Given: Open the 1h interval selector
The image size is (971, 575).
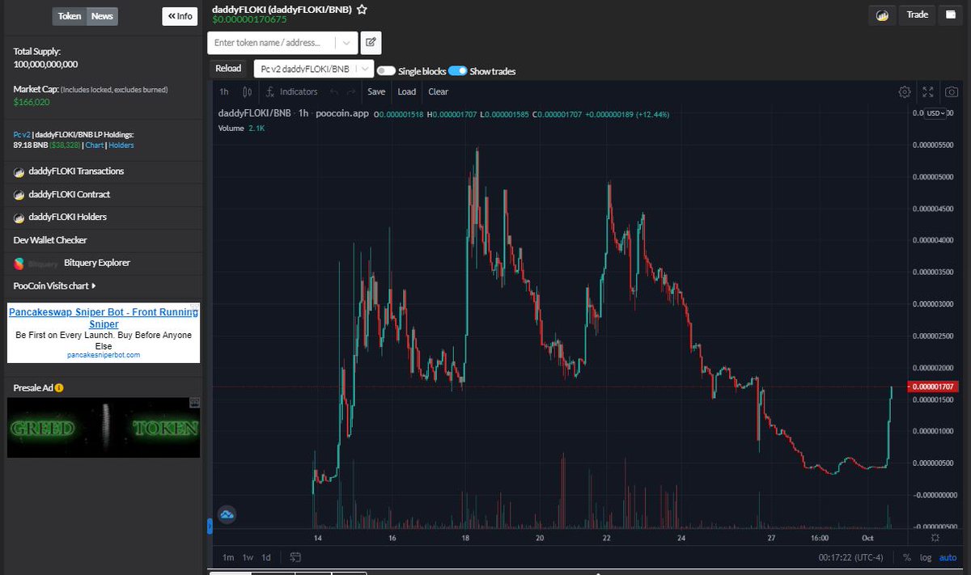Looking at the screenshot, I should 224,92.
